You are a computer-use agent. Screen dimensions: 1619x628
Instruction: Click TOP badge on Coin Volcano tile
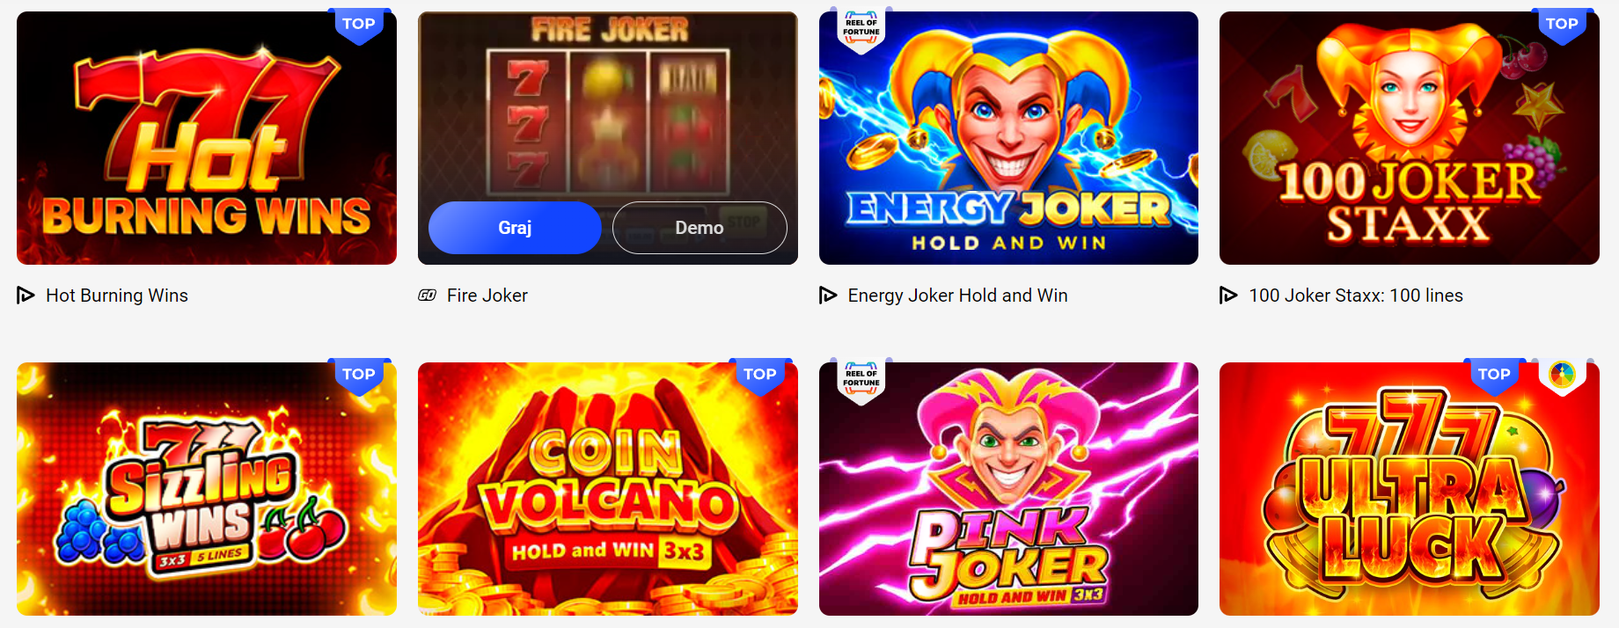pyautogui.click(x=760, y=376)
